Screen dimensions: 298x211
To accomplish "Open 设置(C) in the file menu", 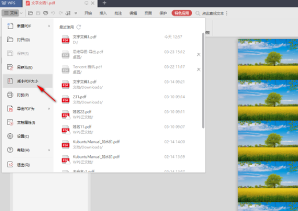I will [27, 136].
